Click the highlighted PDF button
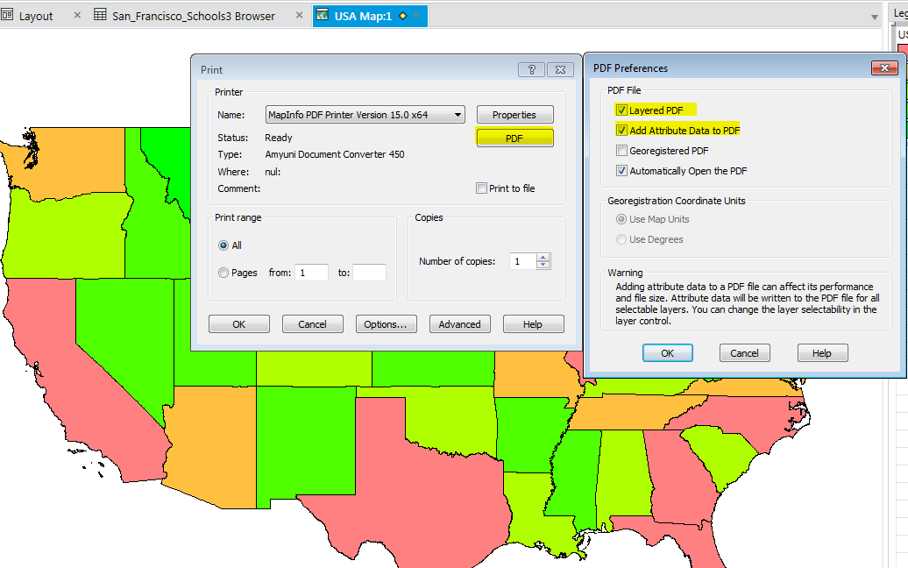 pyautogui.click(x=514, y=138)
